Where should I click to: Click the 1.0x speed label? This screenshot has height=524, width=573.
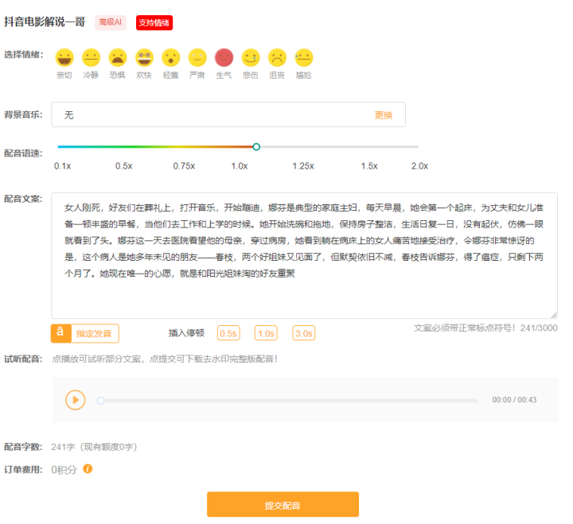[x=240, y=166]
